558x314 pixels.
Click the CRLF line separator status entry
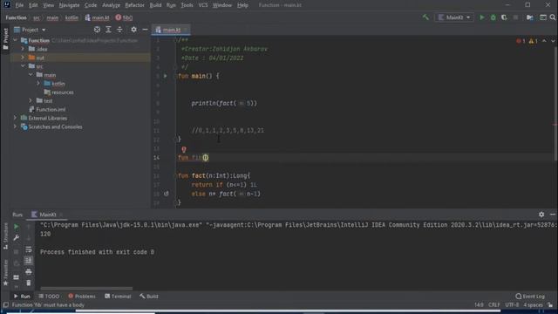494,305
